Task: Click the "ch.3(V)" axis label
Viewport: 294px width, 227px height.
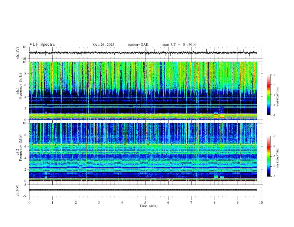Action: [x=18, y=190]
